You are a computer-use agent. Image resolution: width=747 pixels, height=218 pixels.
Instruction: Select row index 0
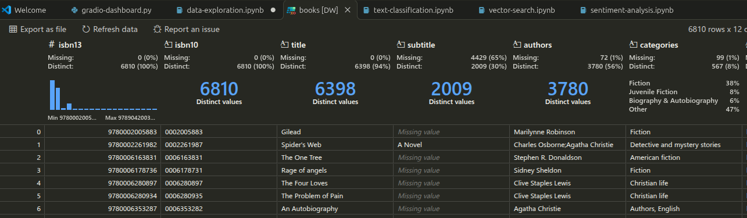tap(22, 132)
